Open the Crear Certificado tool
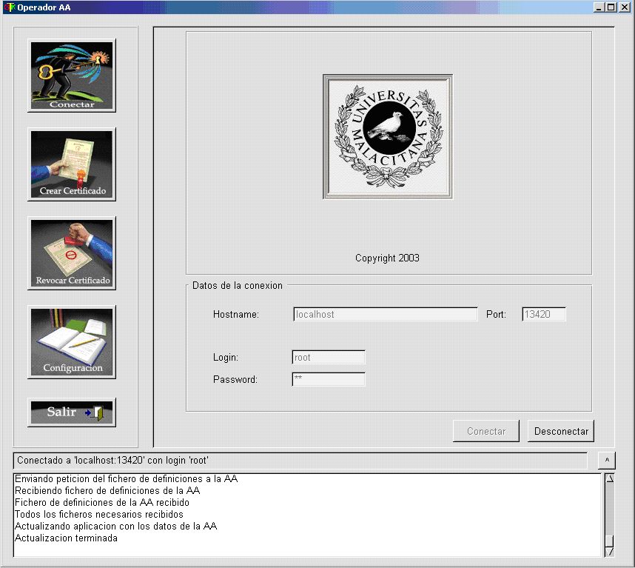 pos(72,164)
